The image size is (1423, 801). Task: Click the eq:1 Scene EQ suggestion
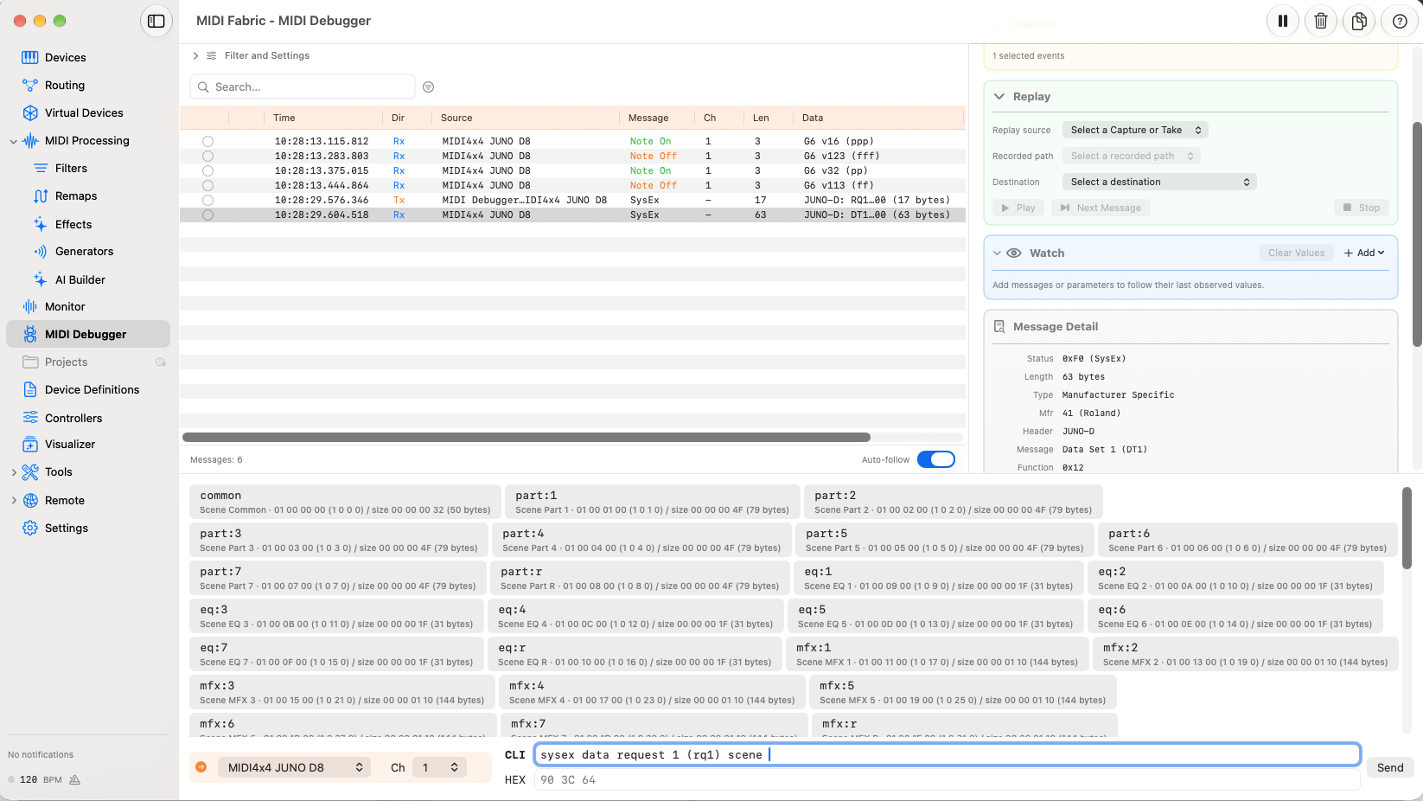point(938,578)
